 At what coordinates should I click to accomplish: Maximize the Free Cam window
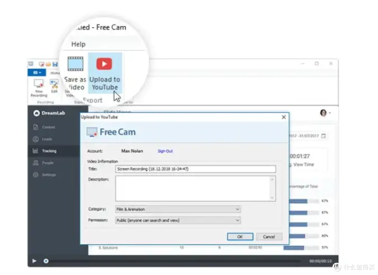(317, 63)
